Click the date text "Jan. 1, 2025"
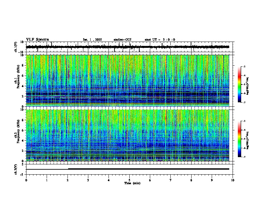The height and width of the screenshot is (202, 262). pyautogui.click(x=92, y=40)
